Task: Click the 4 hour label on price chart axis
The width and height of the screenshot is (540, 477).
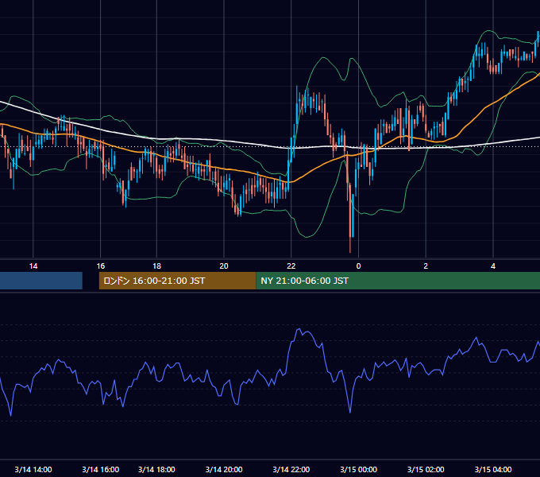Action: [493, 266]
